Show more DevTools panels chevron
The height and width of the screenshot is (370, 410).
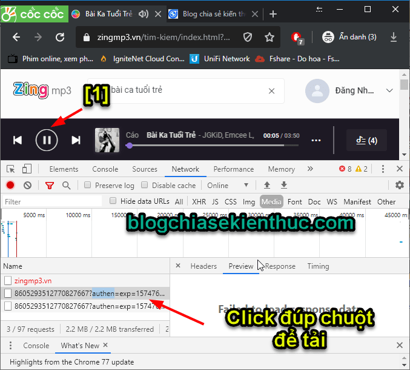point(310,169)
